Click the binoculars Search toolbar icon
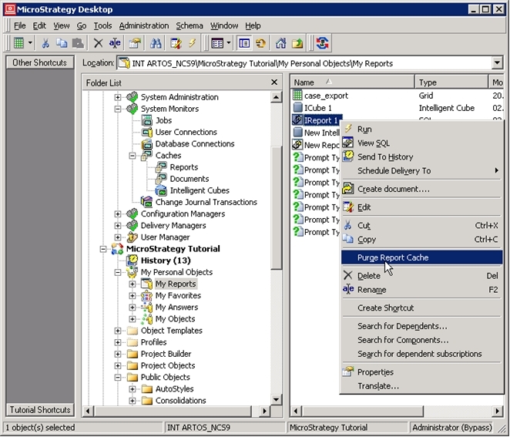 (156, 42)
